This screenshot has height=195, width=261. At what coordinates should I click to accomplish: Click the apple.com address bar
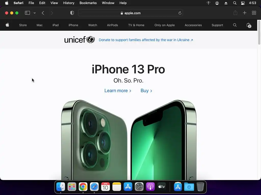tap(130, 13)
